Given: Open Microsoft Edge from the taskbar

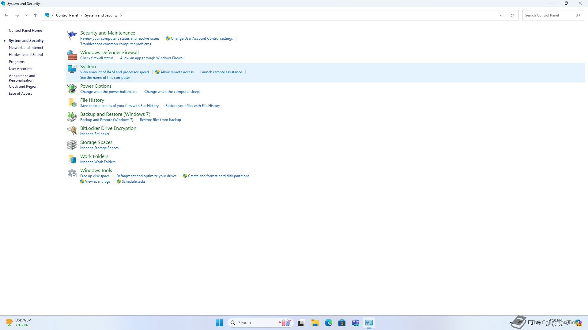Looking at the screenshot, I should click(328, 323).
